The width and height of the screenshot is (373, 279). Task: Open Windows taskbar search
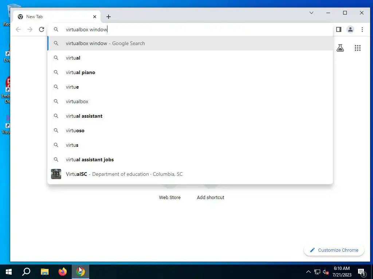[26, 272]
